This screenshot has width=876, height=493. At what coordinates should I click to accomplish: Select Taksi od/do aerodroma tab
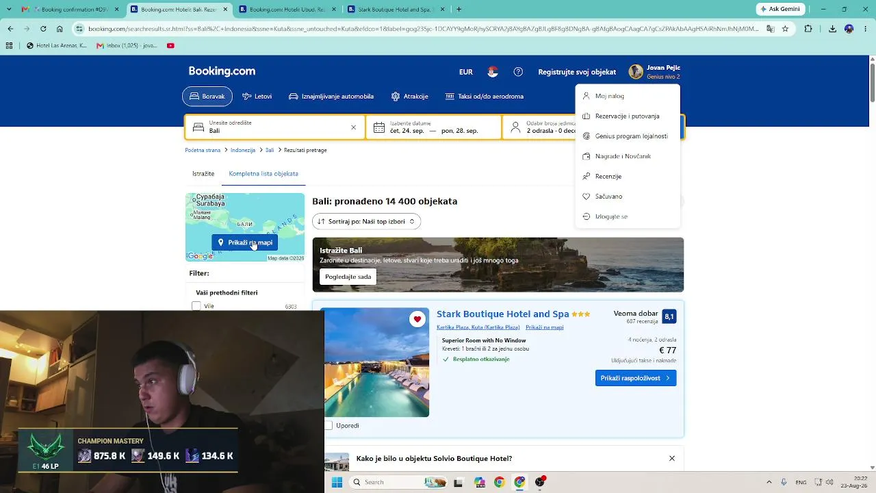coord(485,97)
